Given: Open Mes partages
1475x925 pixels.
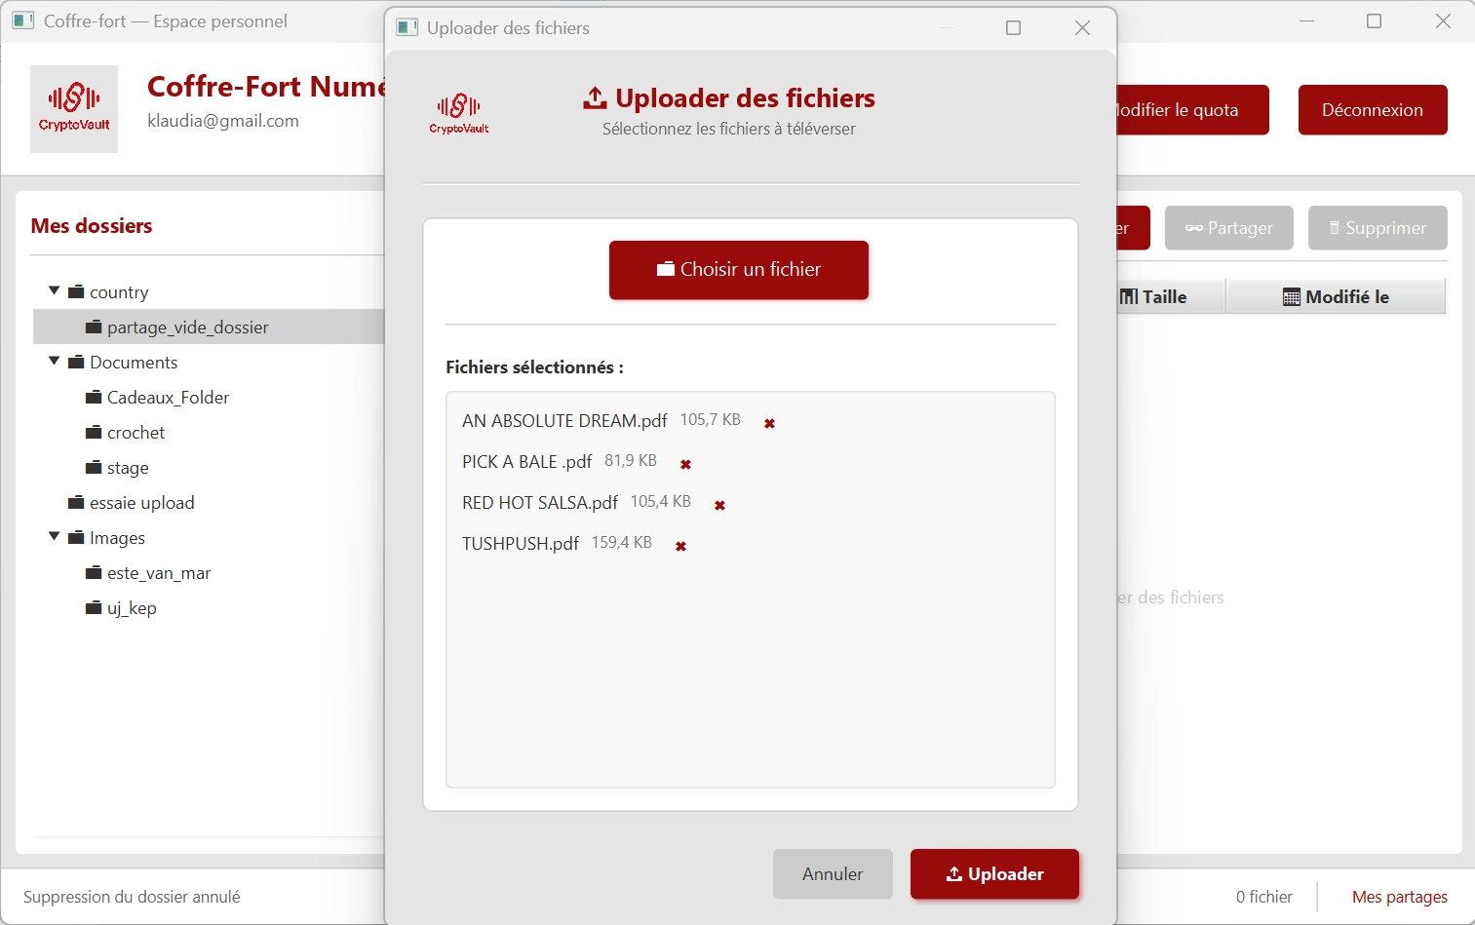Looking at the screenshot, I should [x=1400, y=896].
